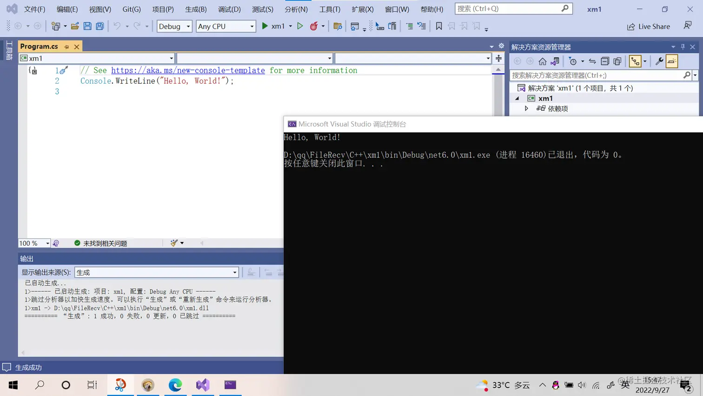The height and width of the screenshot is (396, 703).
Task: Open the 编辑(E) menu
Action: tap(67, 9)
